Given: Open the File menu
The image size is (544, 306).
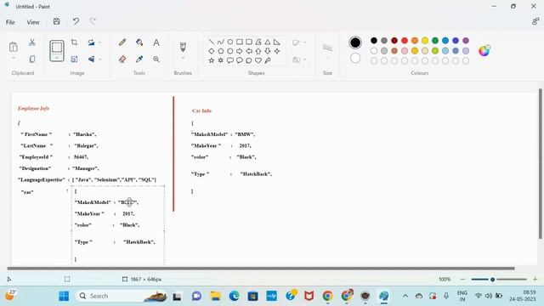Looking at the screenshot, I should [x=10, y=22].
